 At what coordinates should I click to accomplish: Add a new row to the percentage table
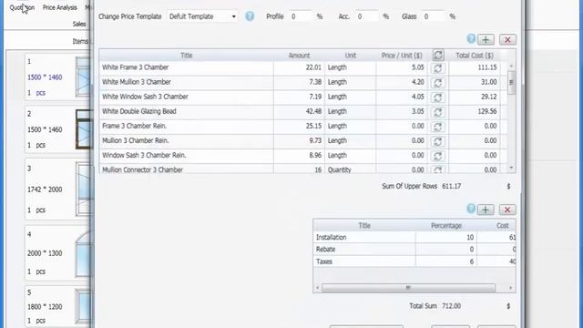point(486,210)
